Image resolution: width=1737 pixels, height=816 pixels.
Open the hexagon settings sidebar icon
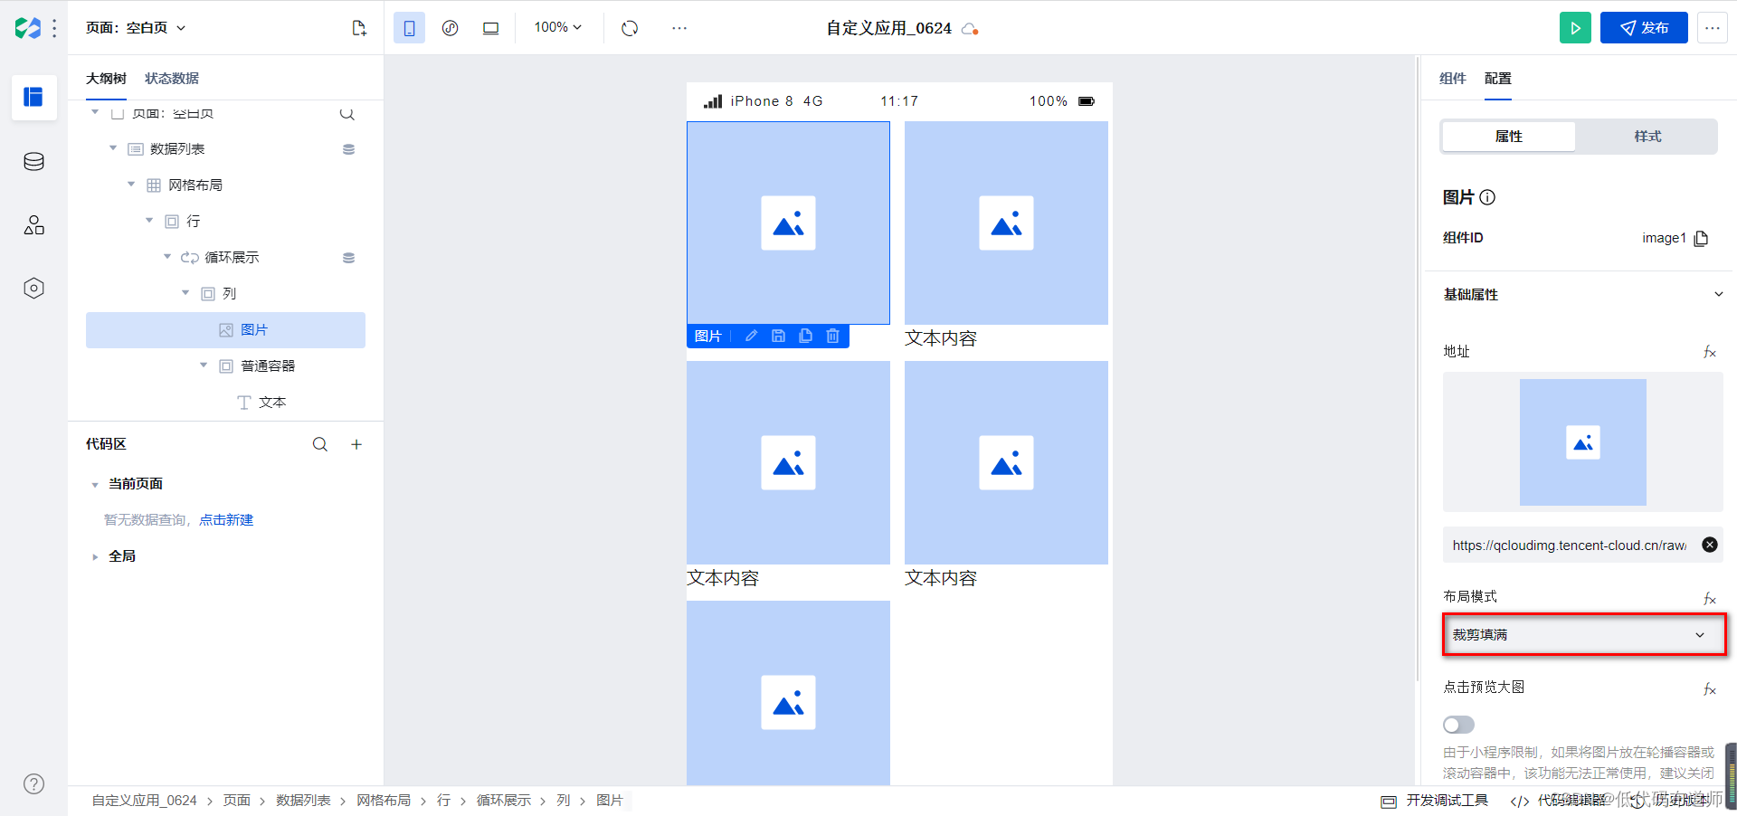tap(34, 289)
